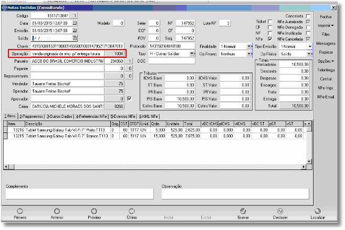Toggle the checkbox beside Aprovador
Screen dimensions: 345x230
coord(129,98)
